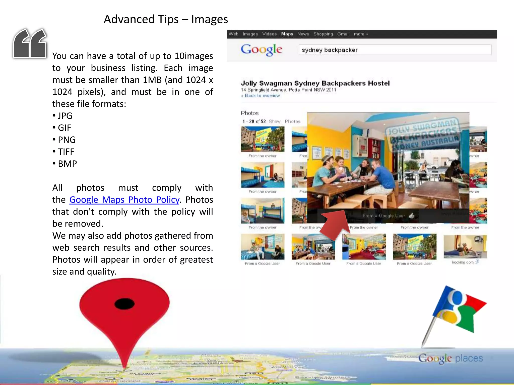Screen dimensions: 514x385
Task: Open the Images tab in the top bar
Action: point(250,34)
